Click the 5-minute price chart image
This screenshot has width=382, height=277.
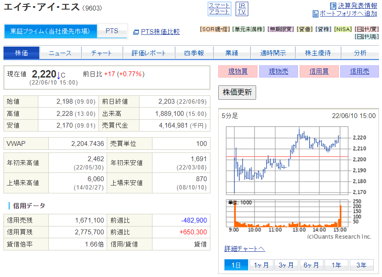287,174
